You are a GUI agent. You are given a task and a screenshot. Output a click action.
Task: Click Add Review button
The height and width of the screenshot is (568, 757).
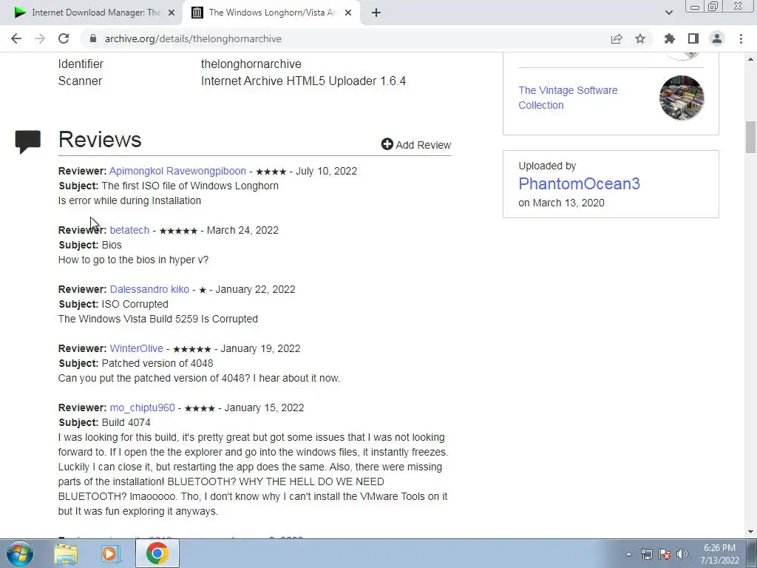tap(416, 145)
